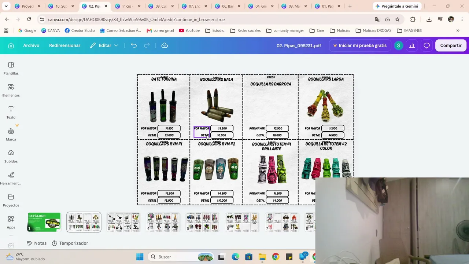Image resolution: width=469 pixels, height=264 pixels.
Task: Open new browser tab
Action: click(x=350, y=6)
